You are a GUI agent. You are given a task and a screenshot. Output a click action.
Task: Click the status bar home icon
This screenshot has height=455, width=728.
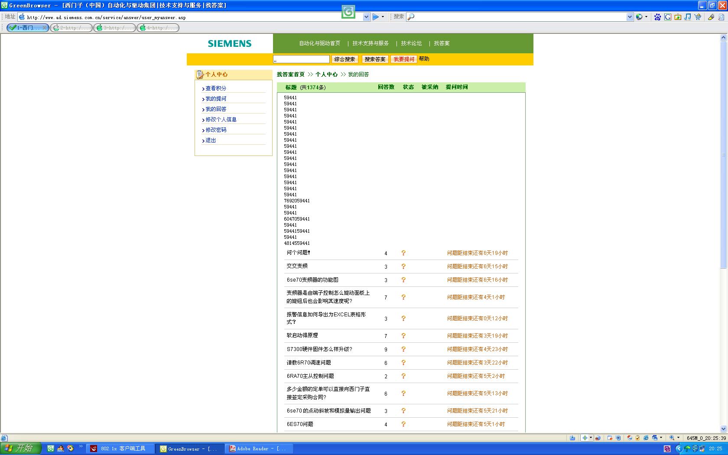pos(630,438)
